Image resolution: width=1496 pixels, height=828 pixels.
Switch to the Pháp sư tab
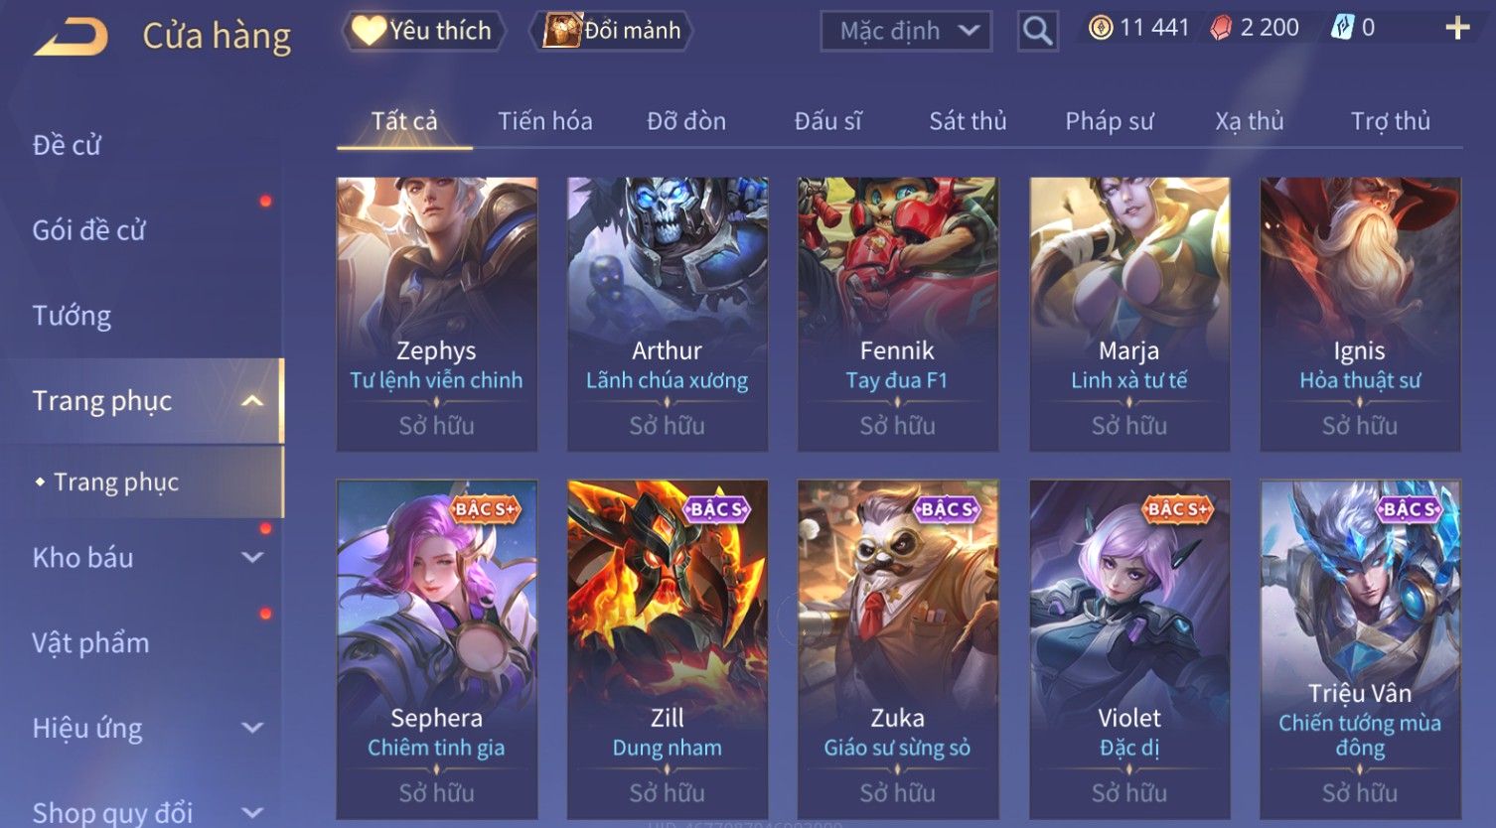pos(1110,121)
